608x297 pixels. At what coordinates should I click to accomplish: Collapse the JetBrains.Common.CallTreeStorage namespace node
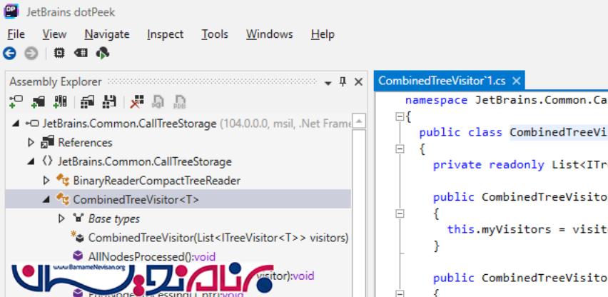point(31,161)
